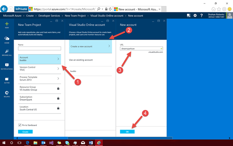This screenshot has width=233, height=146.
Task: Click the Name input field
Action: [x=40, y=49]
